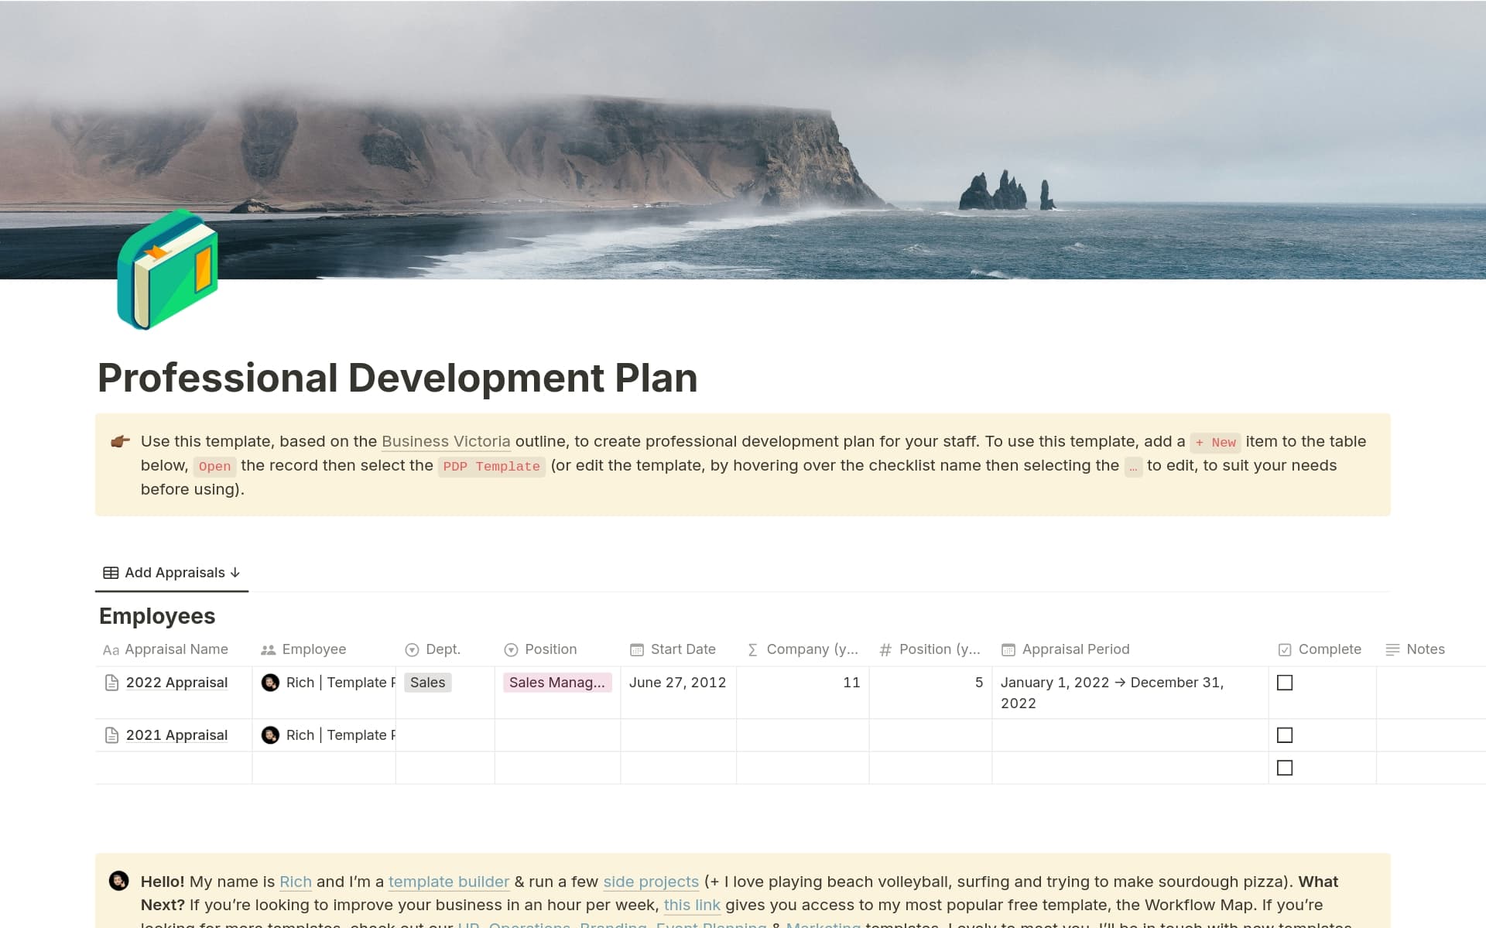
Task: Check Complete for the 2021 Appraisal
Action: click(1285, 735)
